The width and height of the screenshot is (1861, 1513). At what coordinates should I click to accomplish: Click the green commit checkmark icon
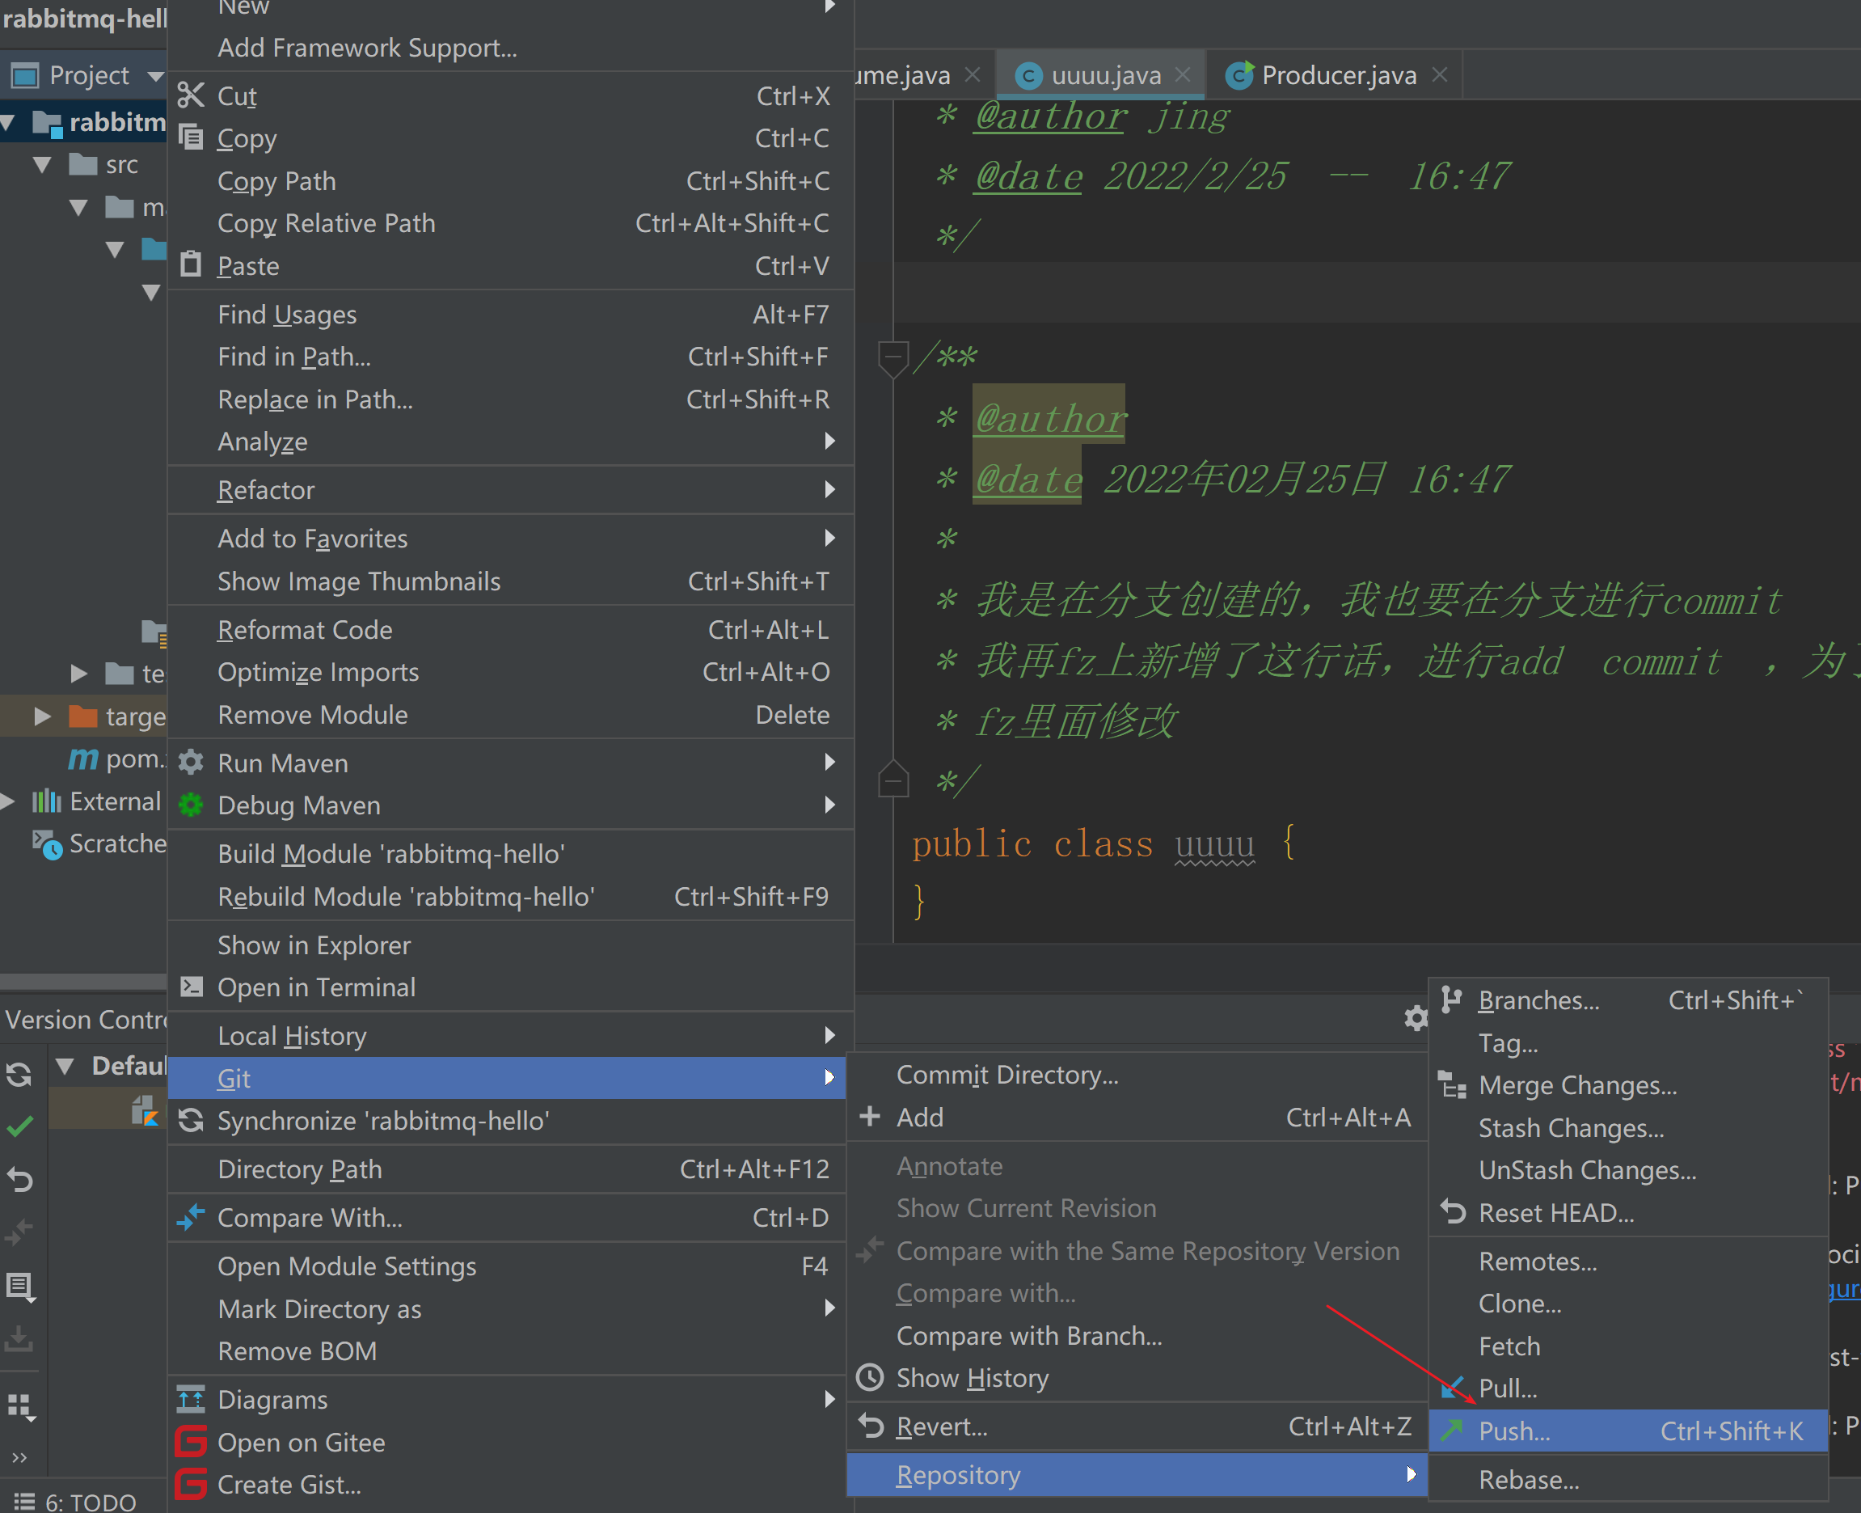[x=19, y=1127]
